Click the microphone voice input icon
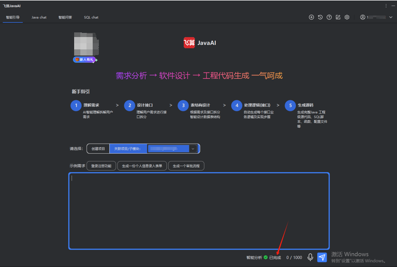Image resolution: width=397 pixels, height=267 pixels. [x=310, y=257]
